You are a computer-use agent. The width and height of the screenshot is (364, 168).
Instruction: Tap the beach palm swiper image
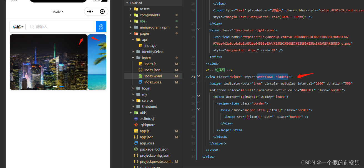(97, 62)
